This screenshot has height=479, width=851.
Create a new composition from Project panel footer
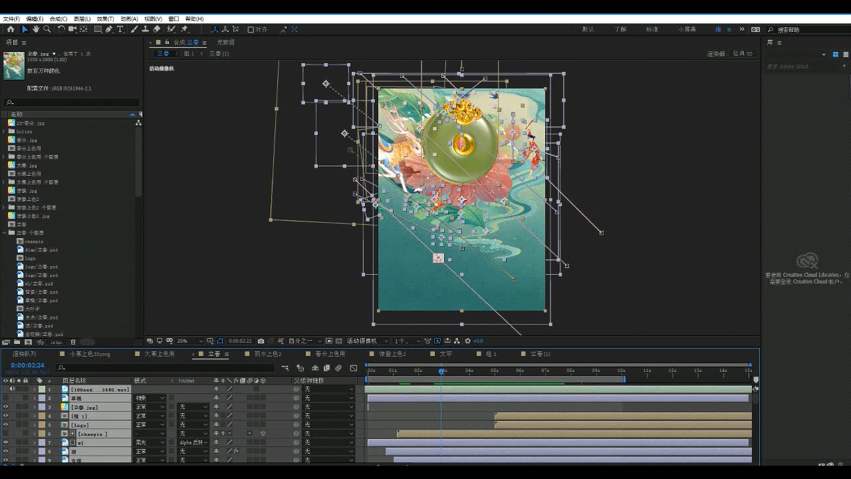27,342
